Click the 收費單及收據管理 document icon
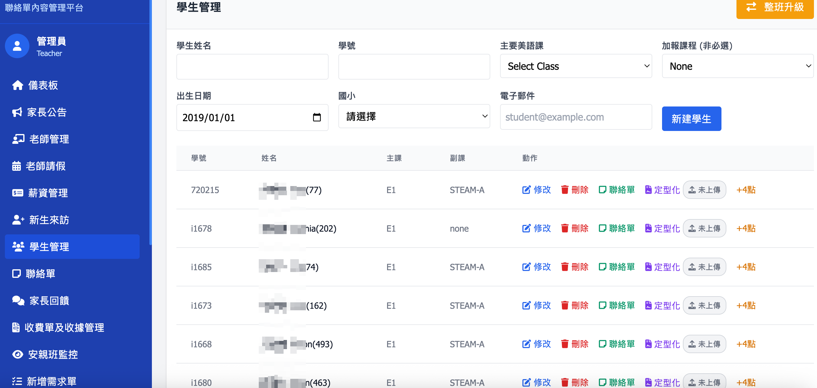 pos(16,327)
